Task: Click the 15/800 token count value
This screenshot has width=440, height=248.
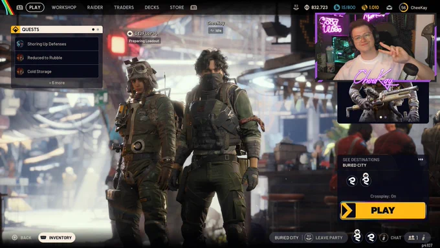Action: pos(348,8)
